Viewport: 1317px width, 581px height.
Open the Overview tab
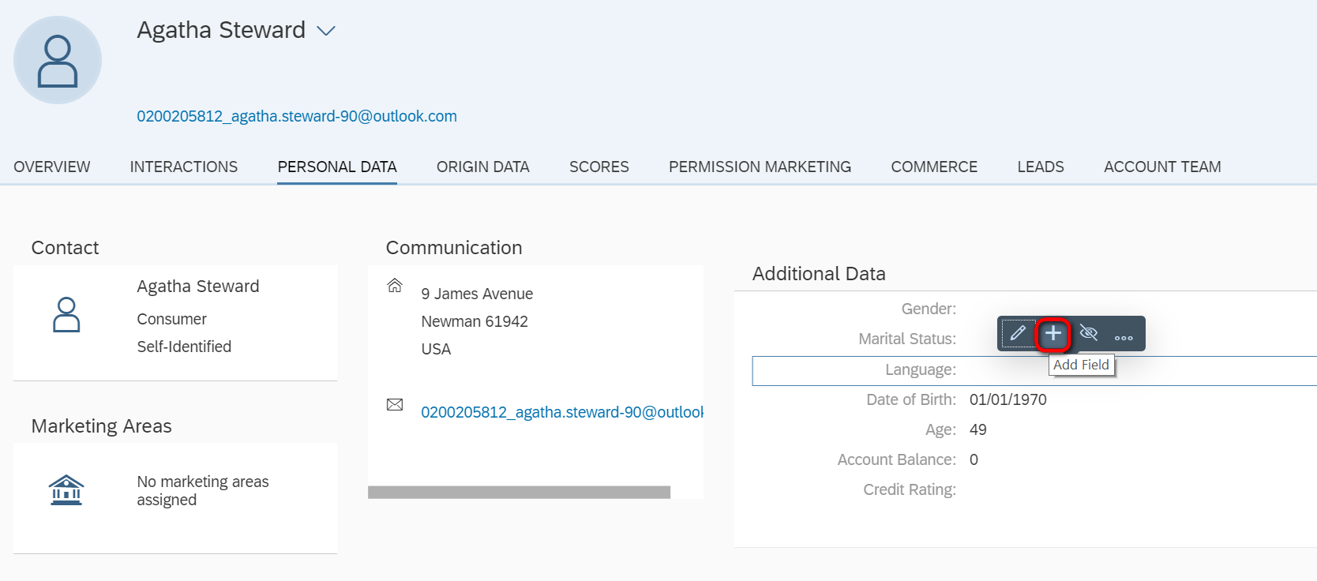(52, 167)
